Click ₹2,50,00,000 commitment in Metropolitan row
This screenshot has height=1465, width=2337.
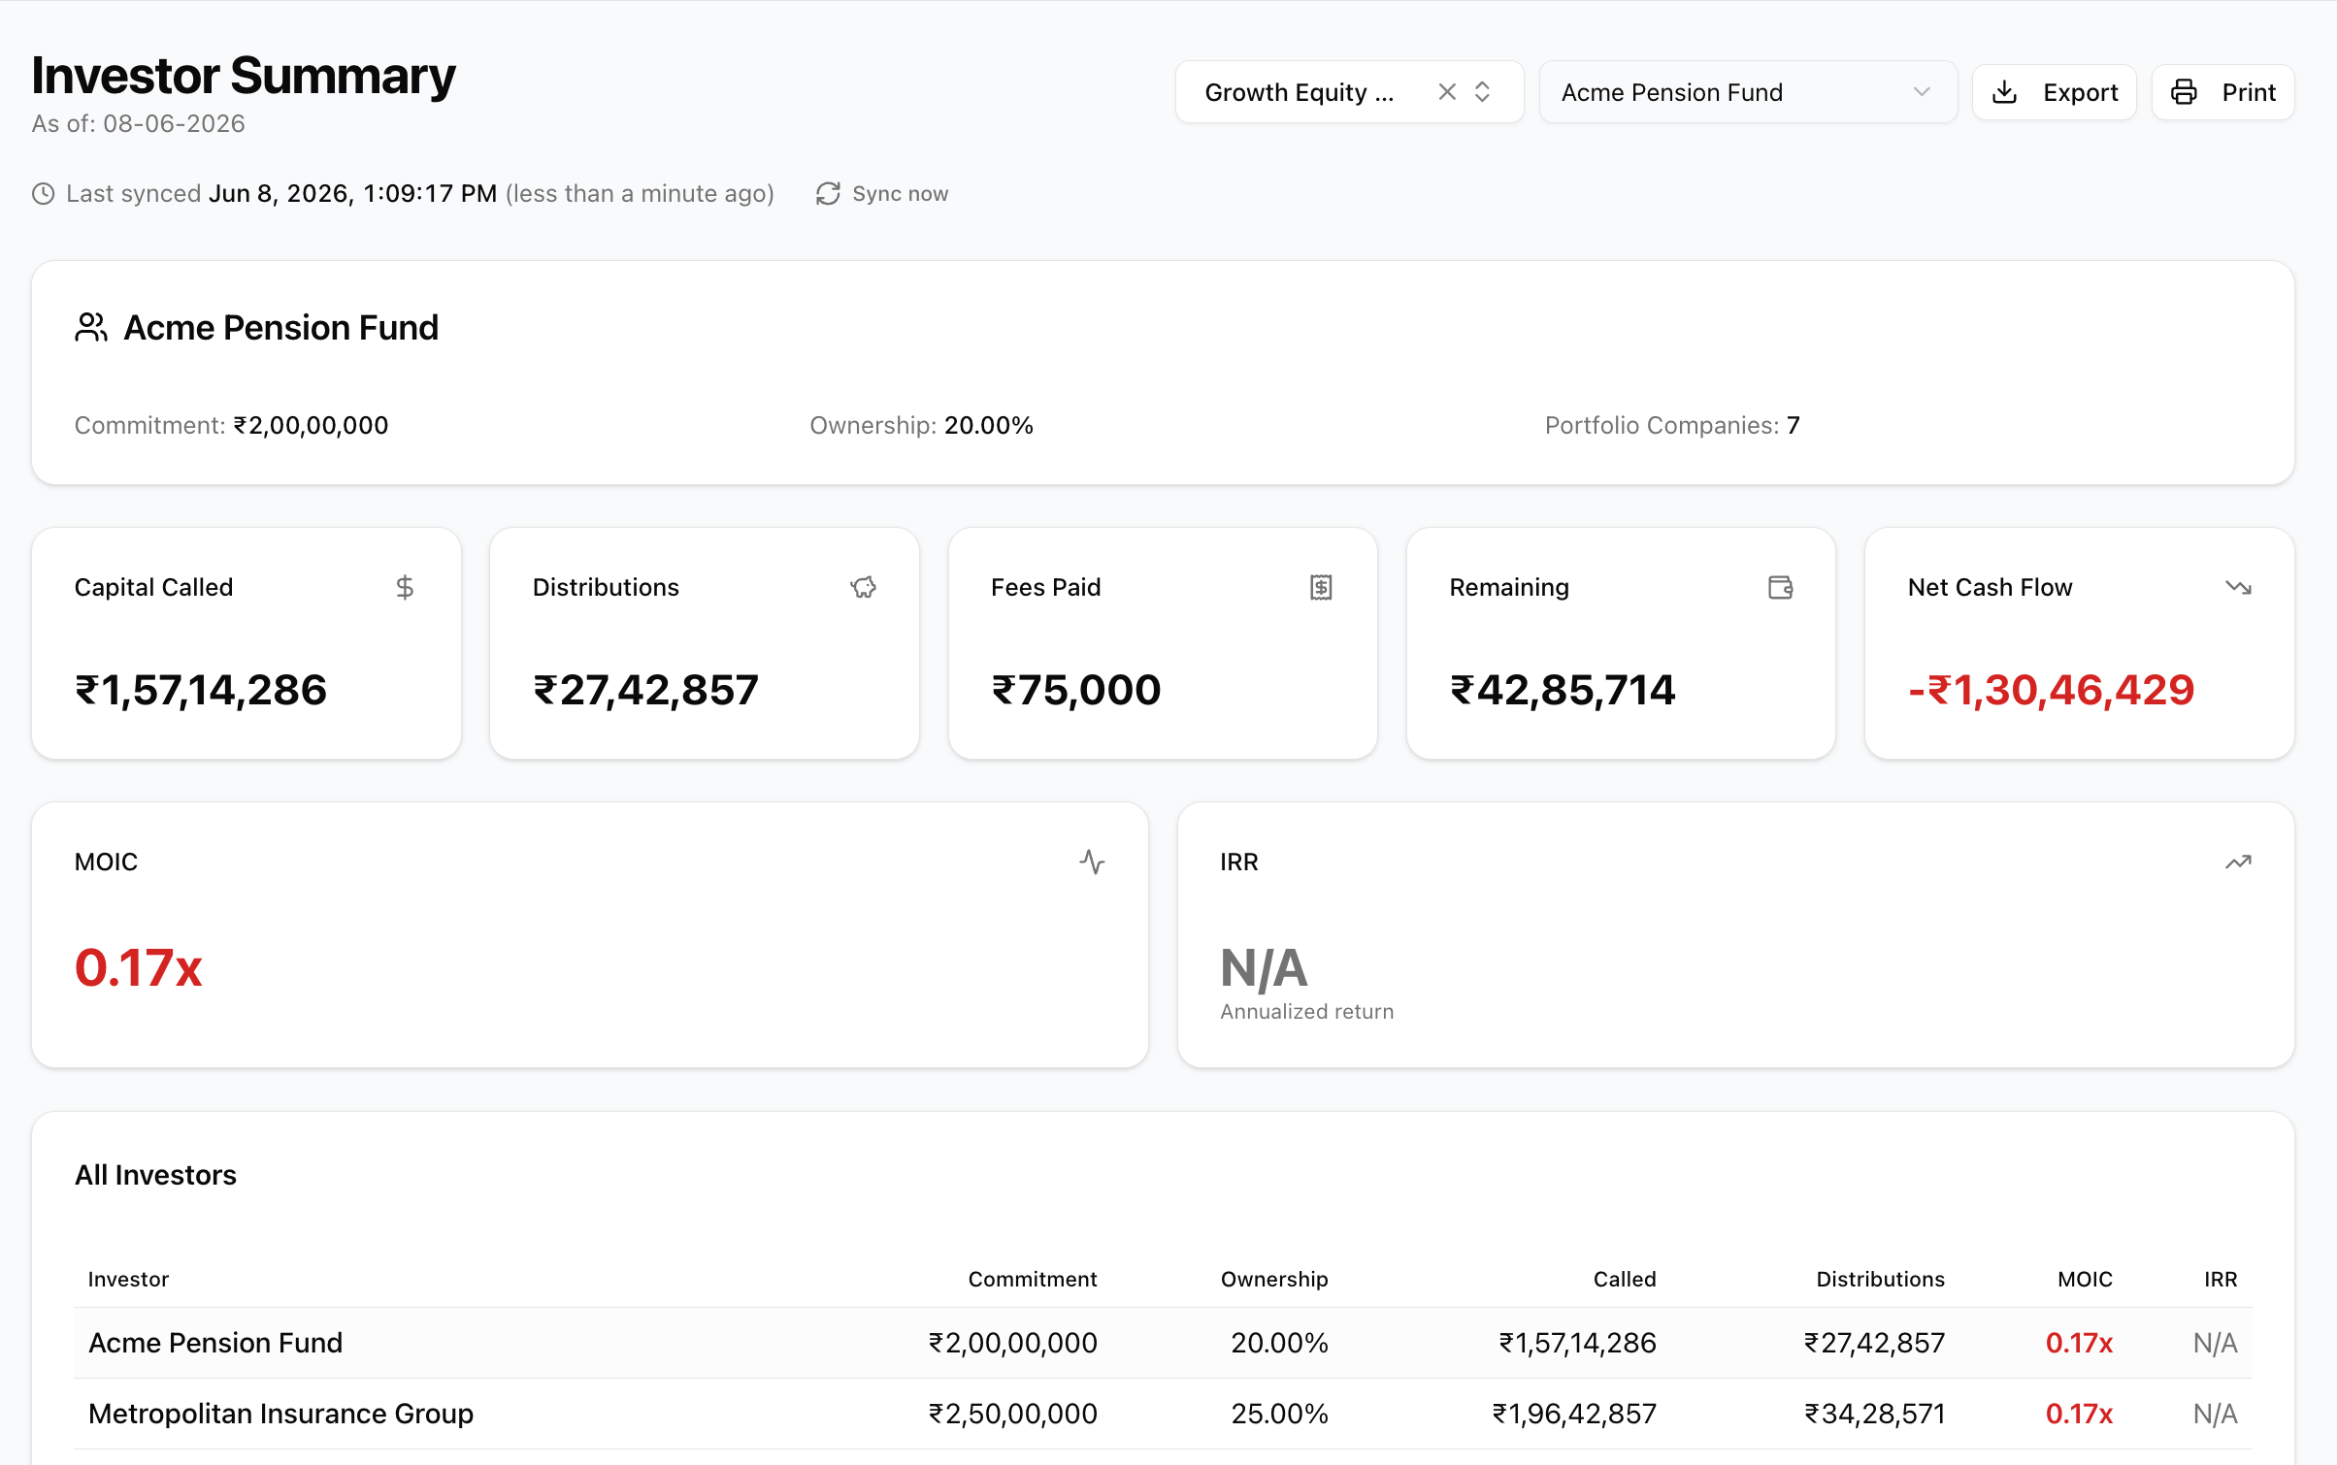point(1013,1414)
